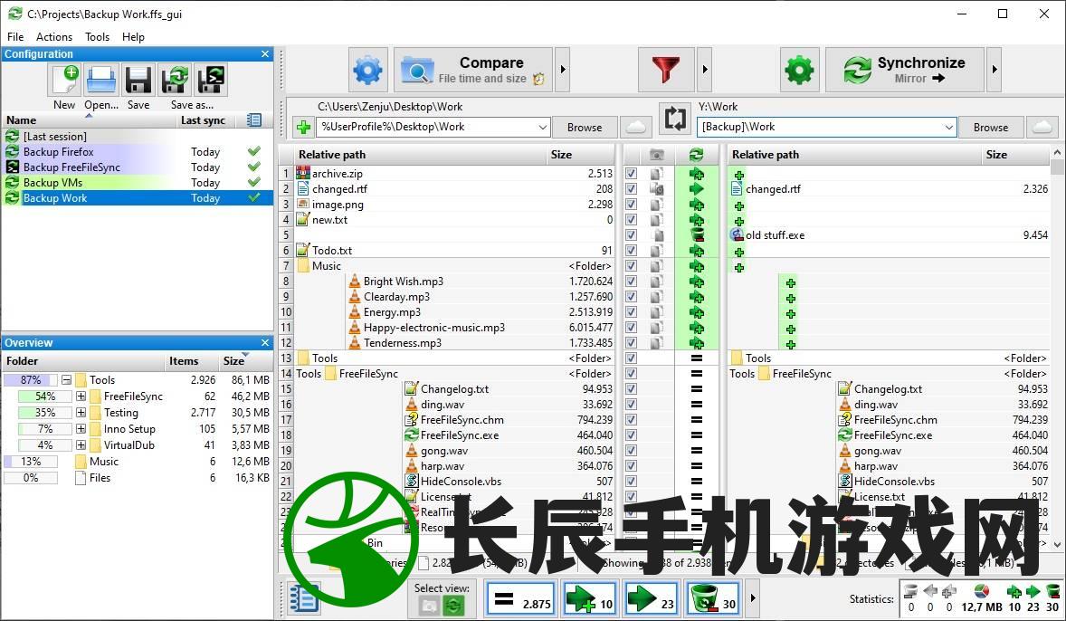Image resolution: width=1066 pixels, height=621 pixels.
Task: Open the Actions menu
Action: [x=53, y=37]
